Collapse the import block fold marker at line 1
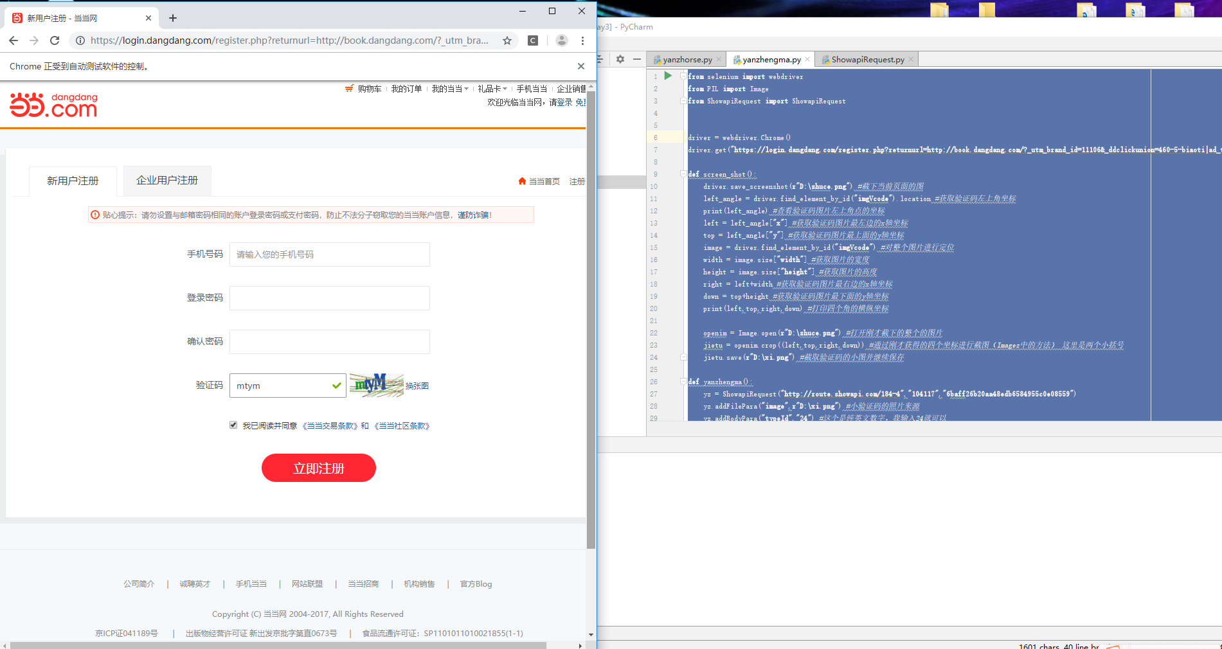 (683, 76)
